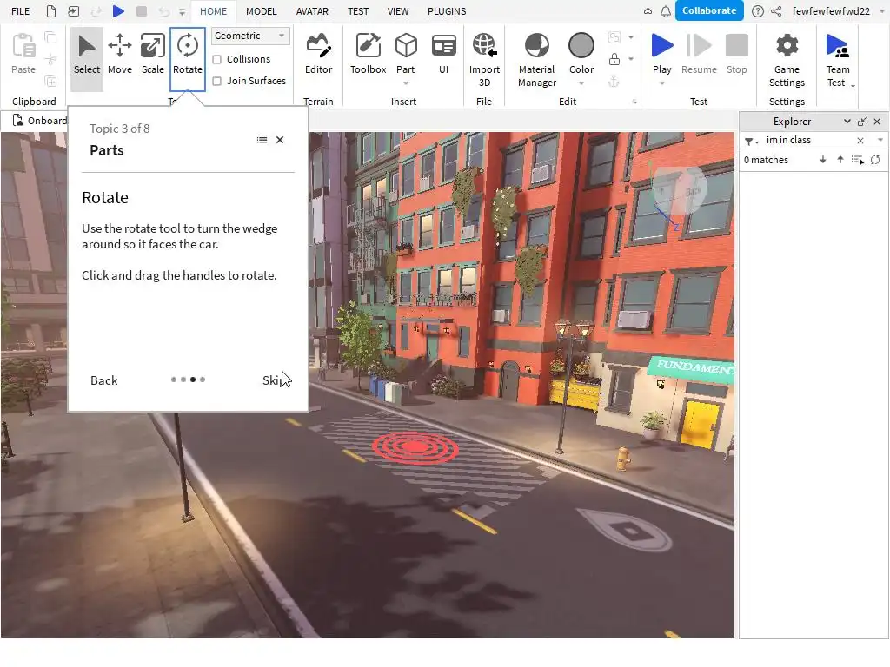Click the Explorer refresh results icon
This screenshot has height=667, width=890.
point(875,160)
